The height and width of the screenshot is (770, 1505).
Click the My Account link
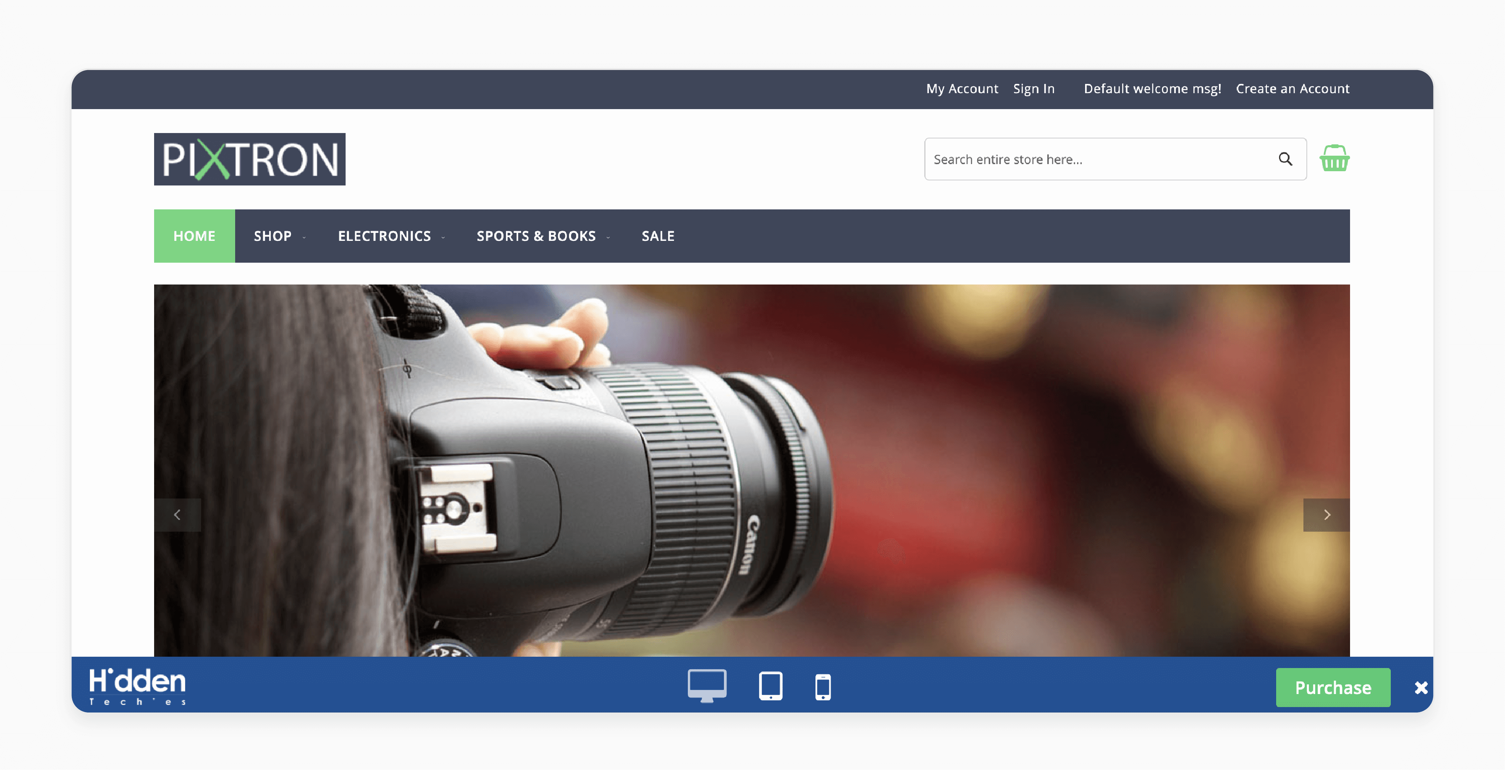[963, 87]
